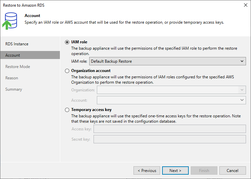
Task: Go back with the Previous button
Action: pyautogui.click(x=147, y=171)
